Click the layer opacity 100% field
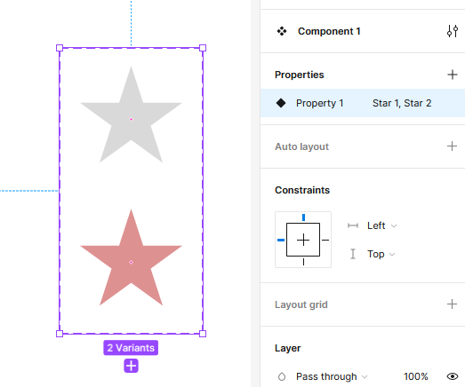Screen dimensions: 465x387 (415, 376)
